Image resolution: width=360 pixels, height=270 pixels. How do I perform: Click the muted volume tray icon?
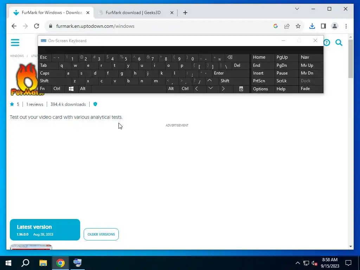point(314,263)
